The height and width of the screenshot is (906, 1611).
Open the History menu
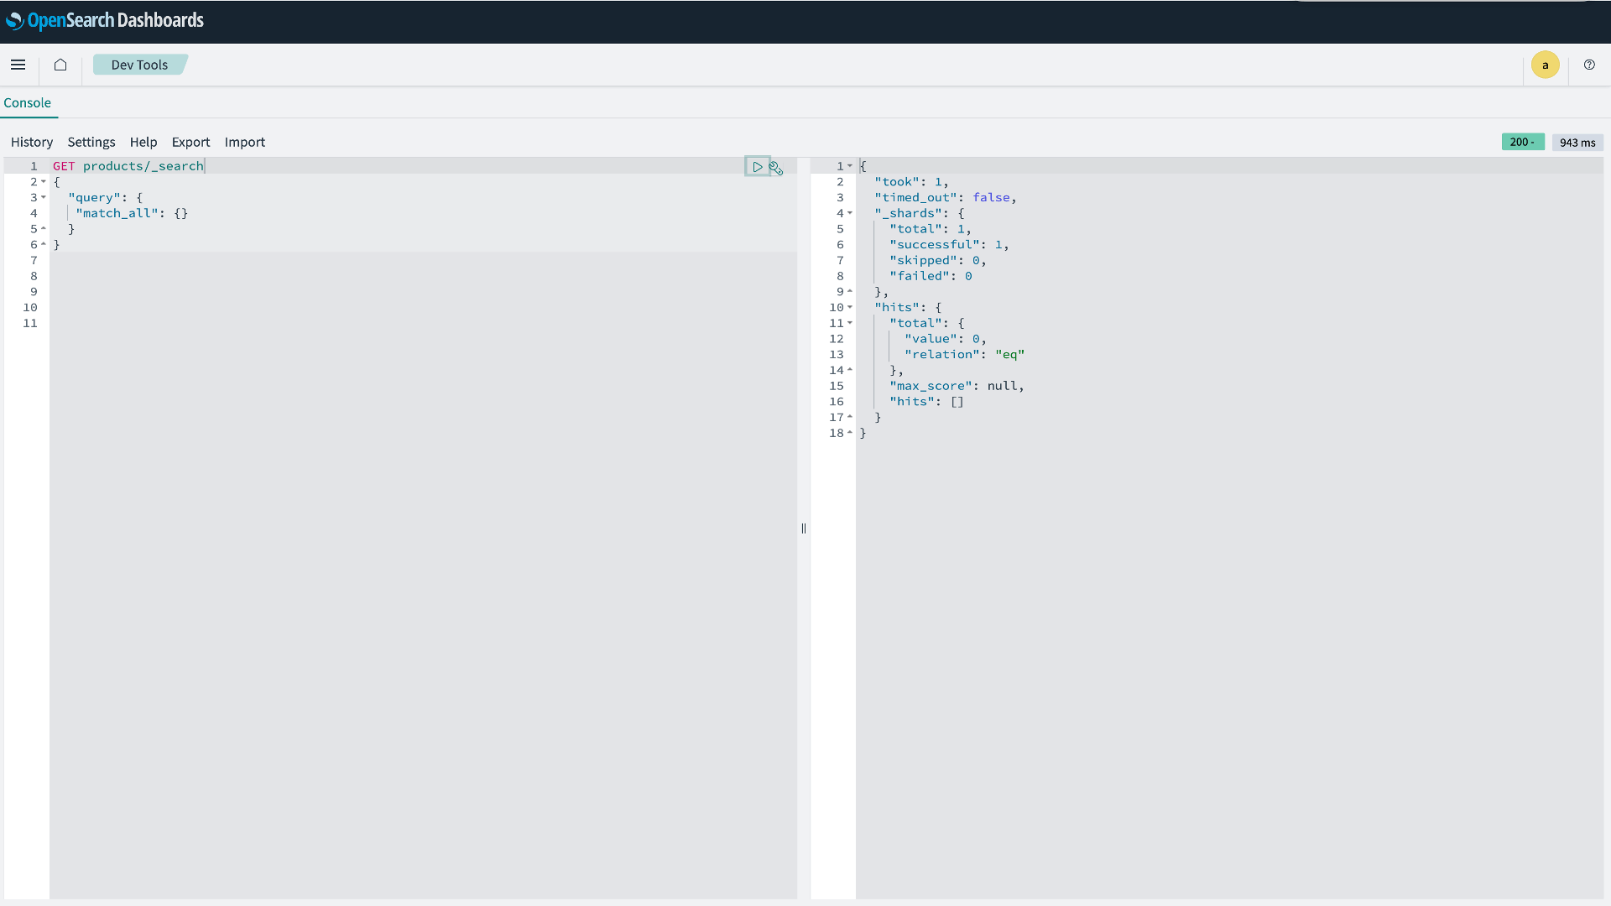(x=32, y=142)
